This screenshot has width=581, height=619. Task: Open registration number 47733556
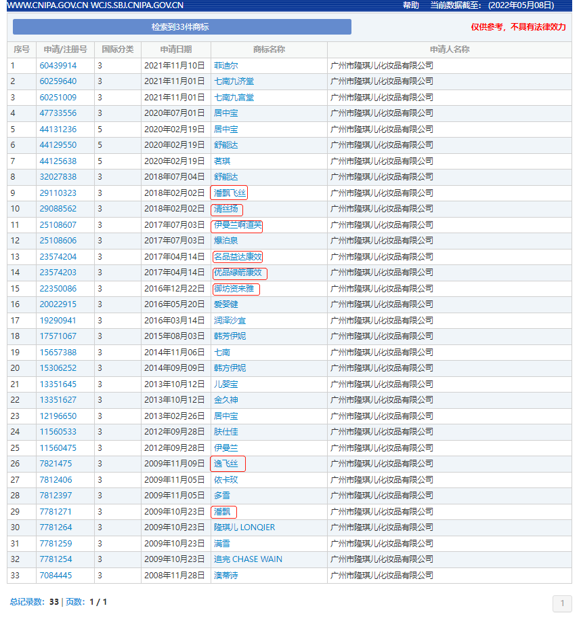(x=58, y=113)
